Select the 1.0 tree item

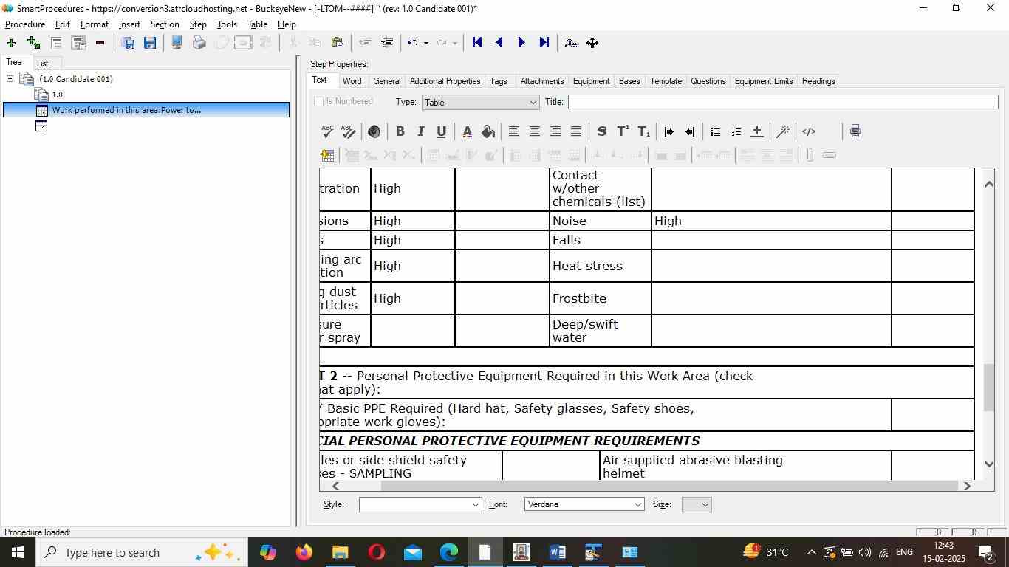click(x=57, y=94)
